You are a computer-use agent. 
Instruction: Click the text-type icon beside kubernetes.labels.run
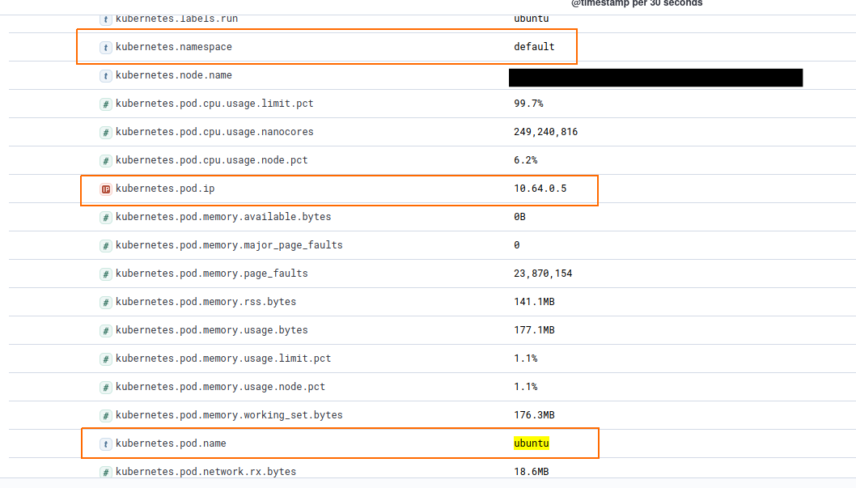tap(106, 19)
